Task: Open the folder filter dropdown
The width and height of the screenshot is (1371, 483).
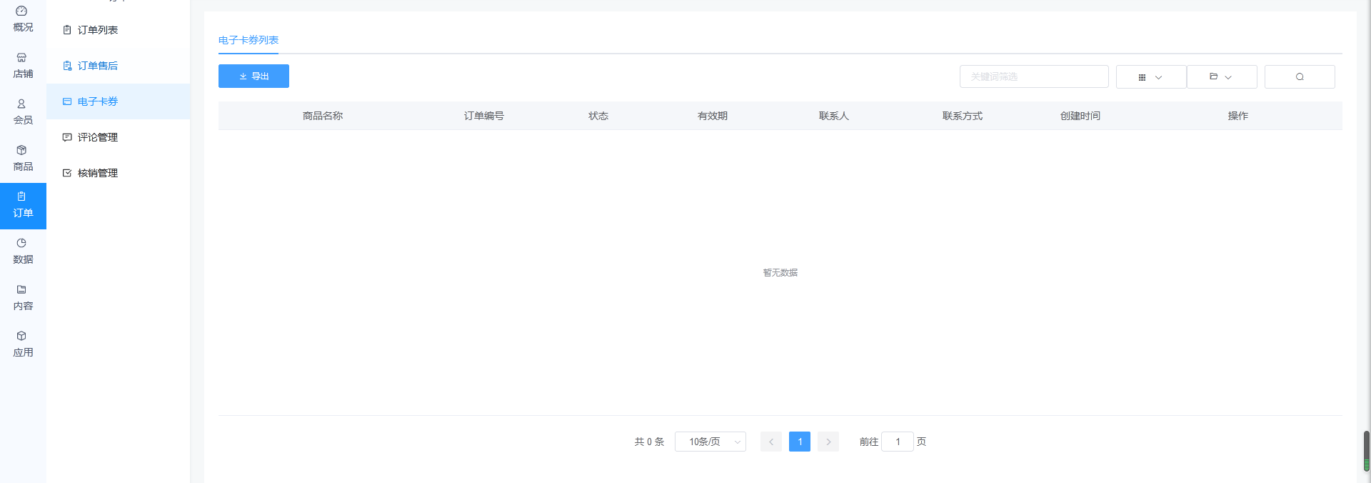Action: pyautogui.click(x=1222, y=76)
